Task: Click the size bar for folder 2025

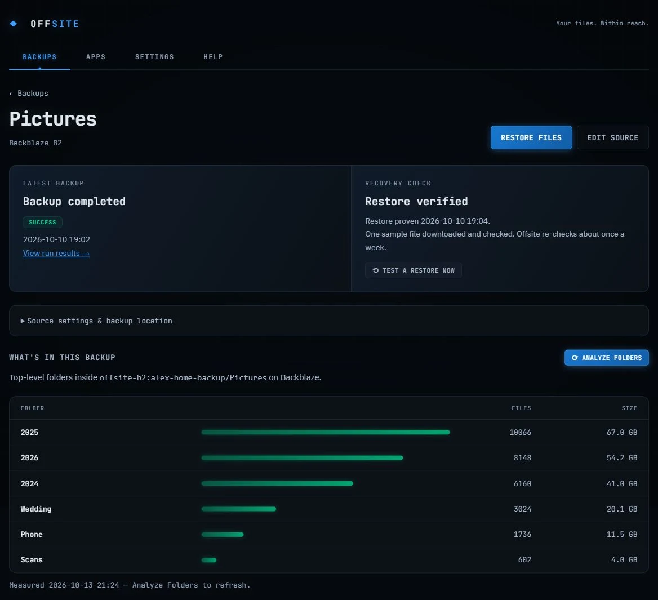Action: 326,432
